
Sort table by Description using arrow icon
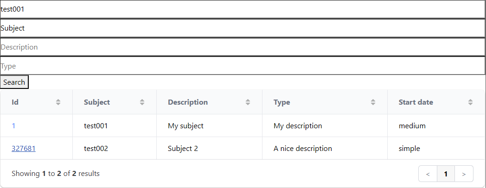248,102
